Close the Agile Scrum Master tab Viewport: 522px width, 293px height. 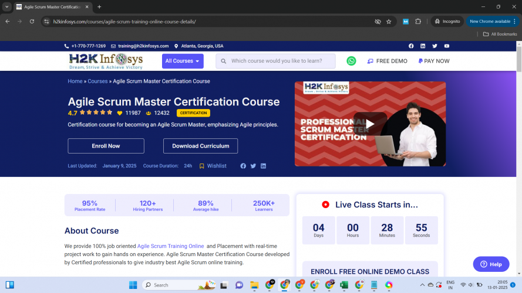tap(87, 6)
